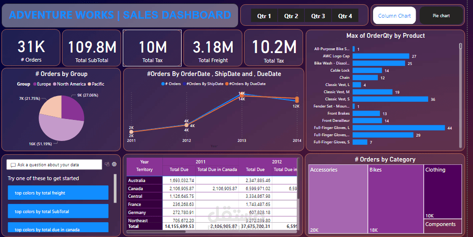The image size is (473, 237).
Task: Select the AWC Logo Cap bar (27)
Action: point(381,56)
